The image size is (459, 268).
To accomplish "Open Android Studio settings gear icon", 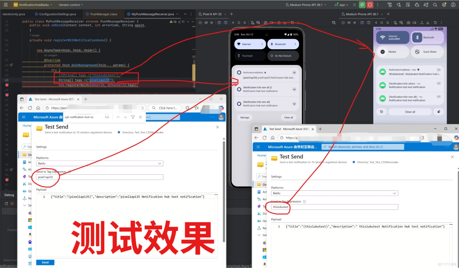I will 444,4.
